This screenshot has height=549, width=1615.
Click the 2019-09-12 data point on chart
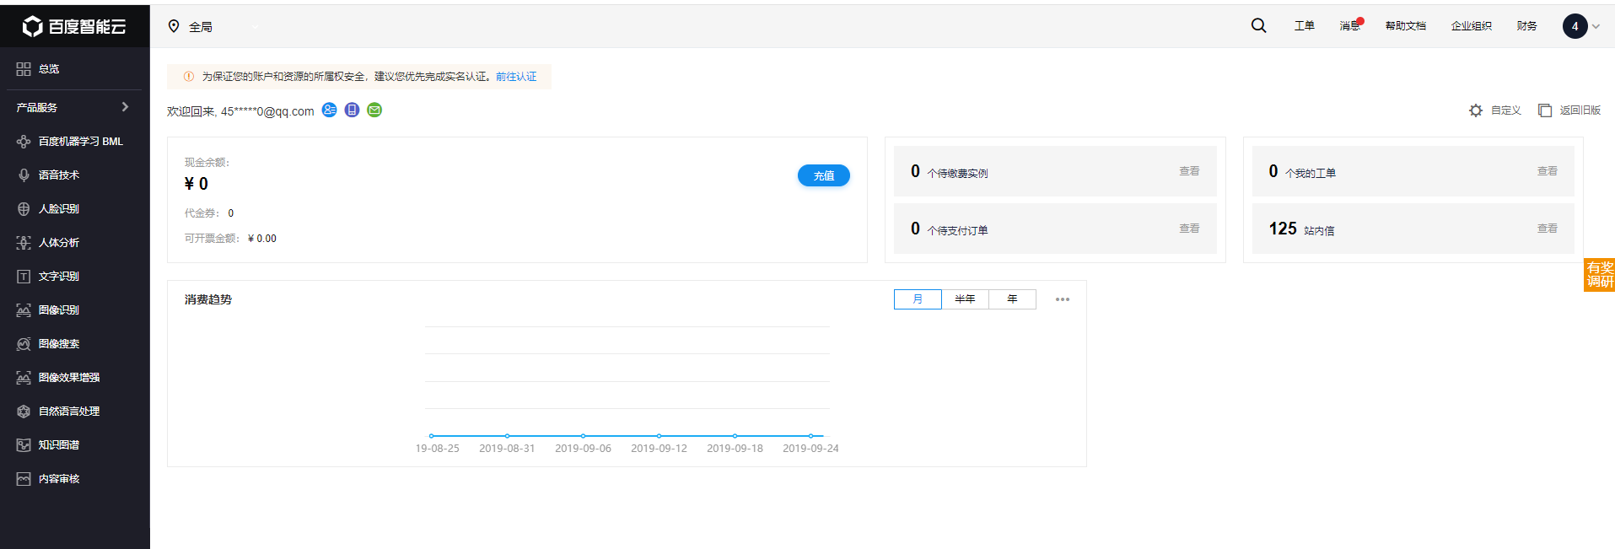point(659,436)
